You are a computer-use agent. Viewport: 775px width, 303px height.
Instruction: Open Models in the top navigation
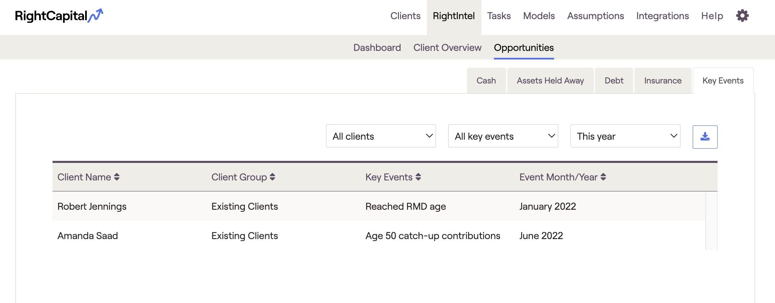[539, 16]
